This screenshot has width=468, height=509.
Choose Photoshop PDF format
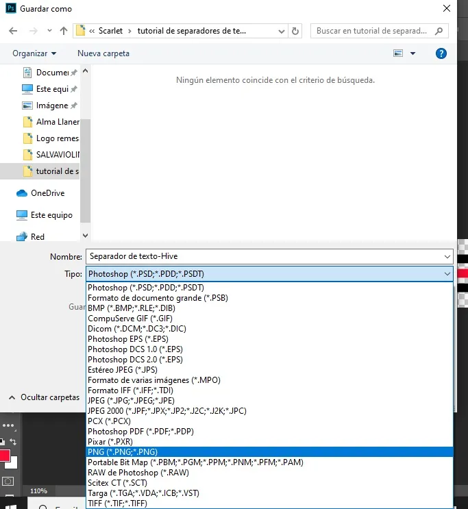point(269,432)
